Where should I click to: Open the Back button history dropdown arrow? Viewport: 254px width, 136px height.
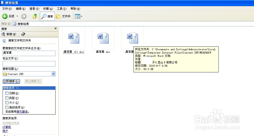[17, 16]
